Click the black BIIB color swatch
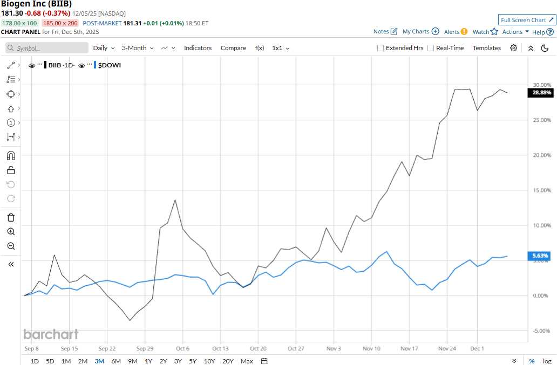The width and height of the screenshot is (557, 365). [x=45, y=65]
